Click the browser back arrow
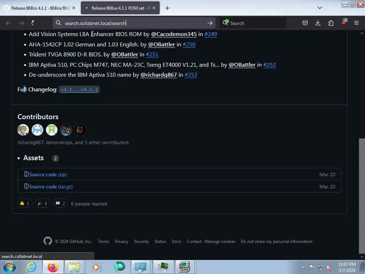The image size is (365, 274). click(9, 23)
